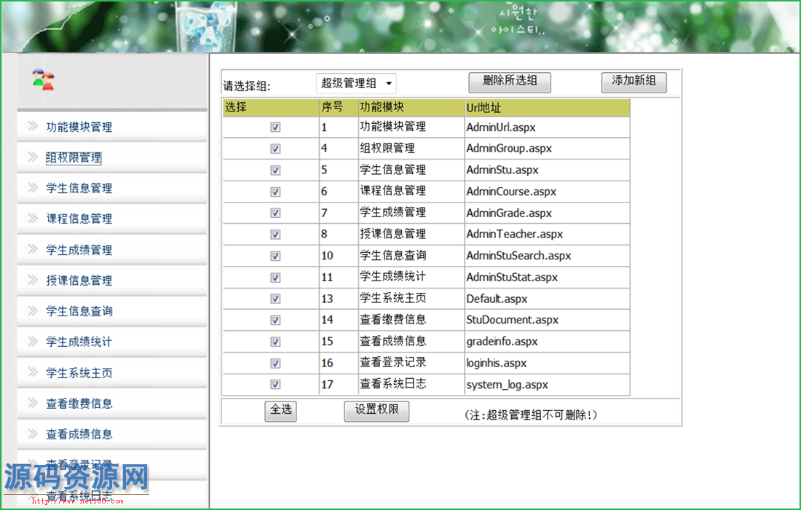Click chevron icon beside 学生成绩管理
The height and width of the screenshot is (510, 801).
click(33, 250)
